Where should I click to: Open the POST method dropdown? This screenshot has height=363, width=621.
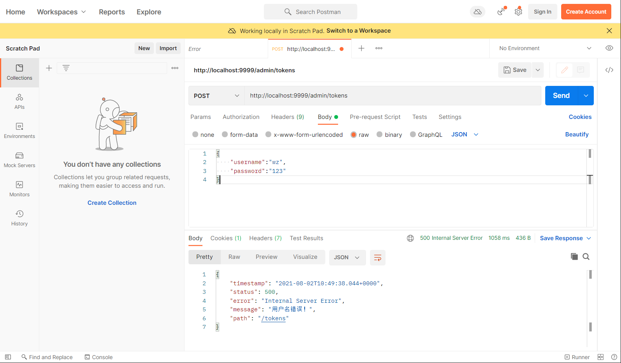(216, 96)
